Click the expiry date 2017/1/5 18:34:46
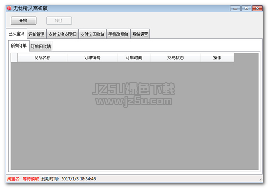The image size is (268, 188). click(x=79, y=179)
